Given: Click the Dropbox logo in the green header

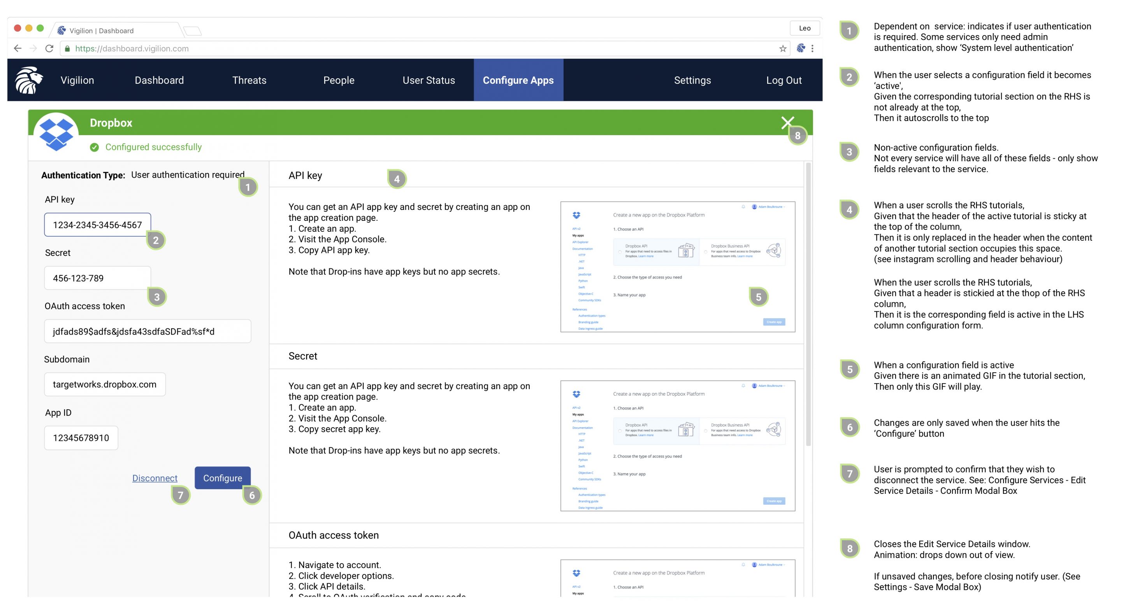Looking at the screenshot, I should click(57, 133).
